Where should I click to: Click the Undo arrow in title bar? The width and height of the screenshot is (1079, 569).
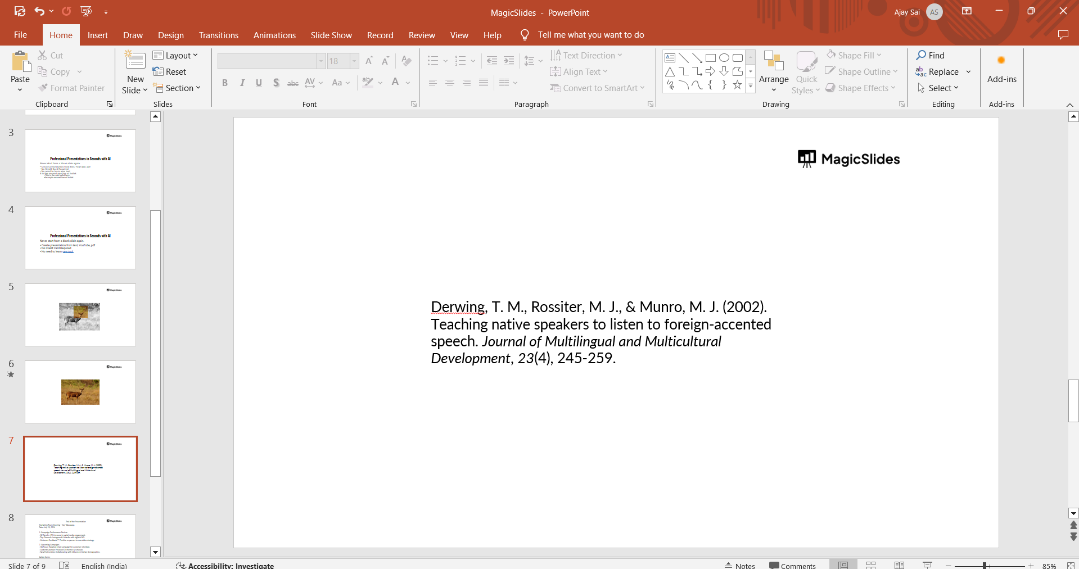39,11
